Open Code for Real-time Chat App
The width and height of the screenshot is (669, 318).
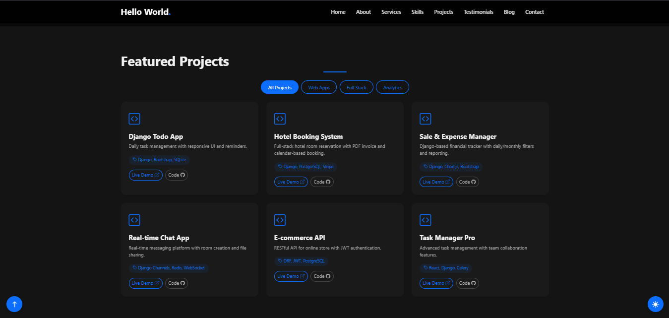(177, 283)
